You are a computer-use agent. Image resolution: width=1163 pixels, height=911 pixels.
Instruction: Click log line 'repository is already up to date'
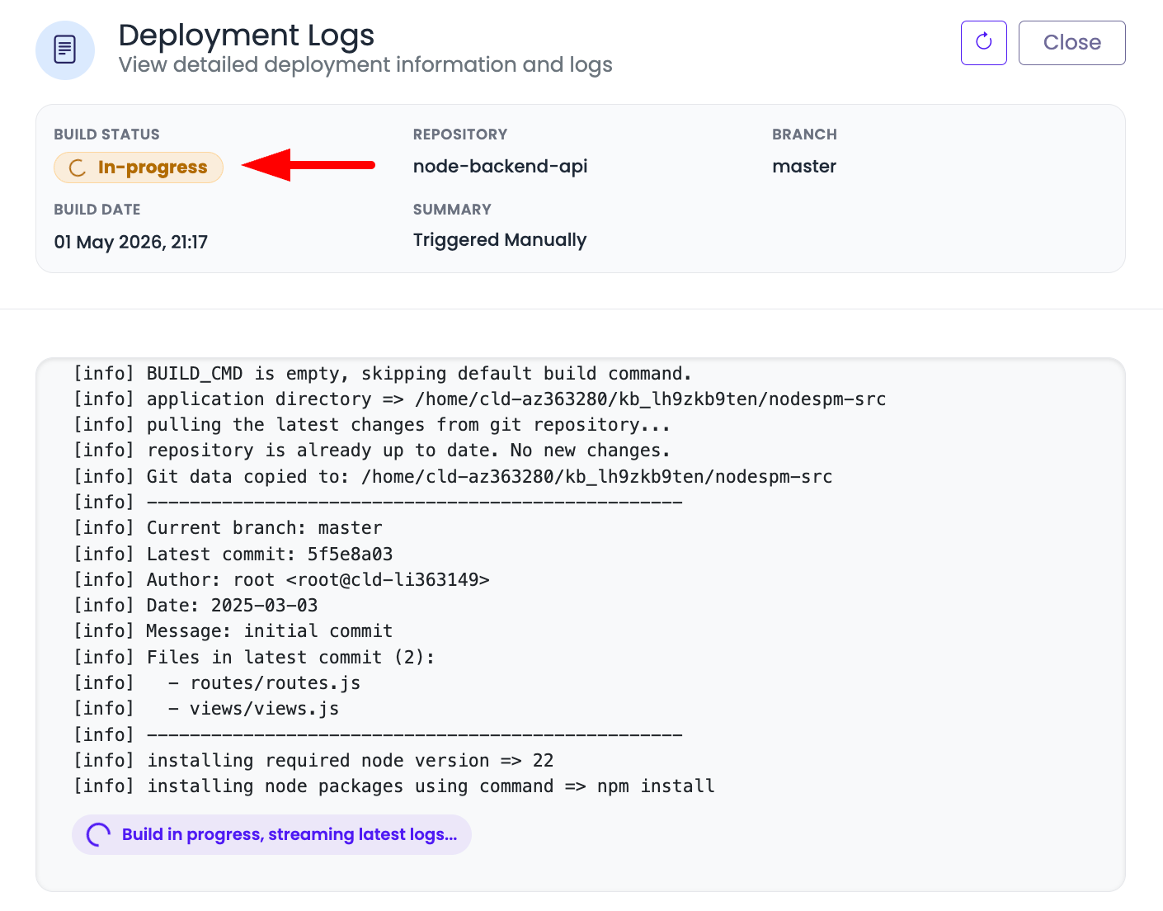click(x=372, y=451)
